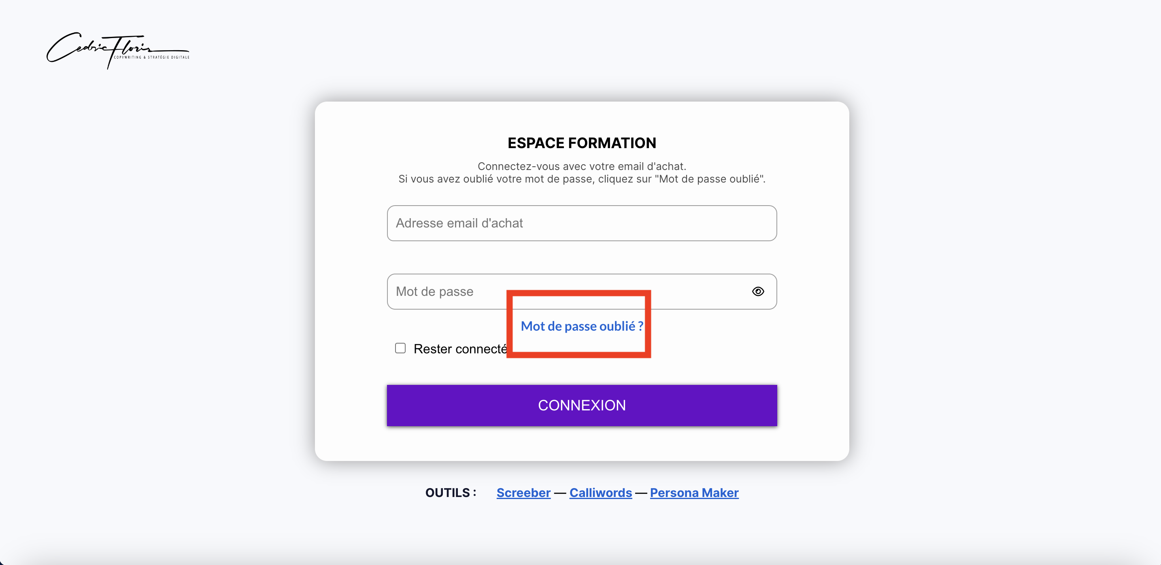Screen dimensions: 1161x565
Task: Show the password with the eye icon
Action: click(758, 291)
